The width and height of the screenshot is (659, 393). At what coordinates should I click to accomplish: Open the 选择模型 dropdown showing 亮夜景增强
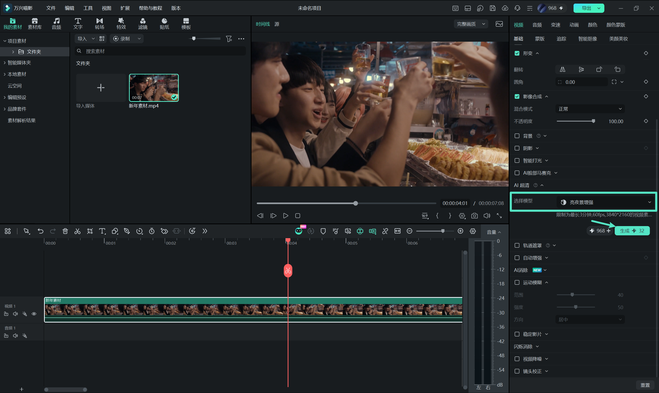tap(605, 202)
